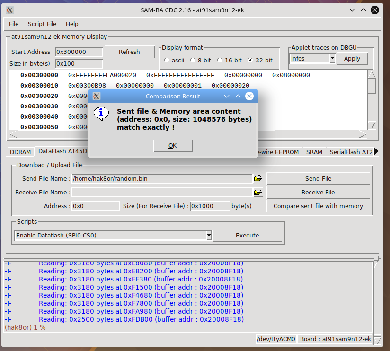The height and width of the screenshot is (351, 390).
Task: Click memory display horizontal scroll left arrow
Action: 13,134
